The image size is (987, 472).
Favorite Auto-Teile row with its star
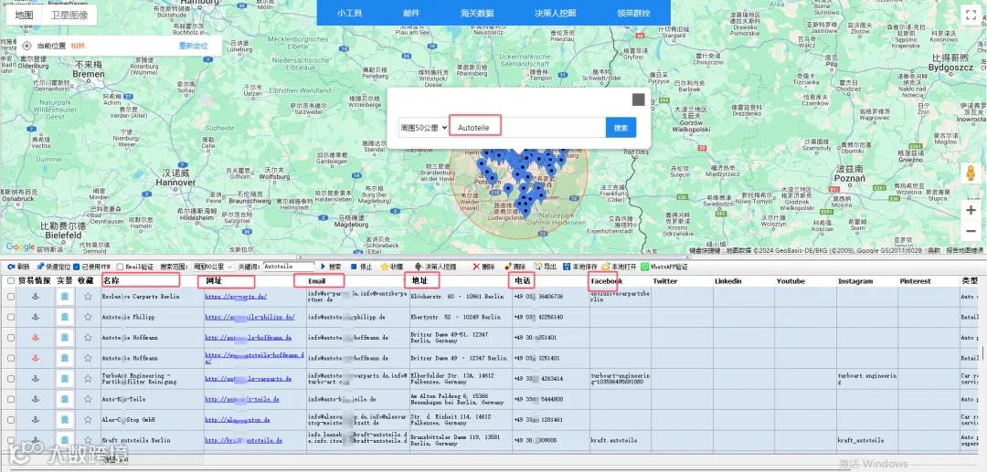coord(88,399)
